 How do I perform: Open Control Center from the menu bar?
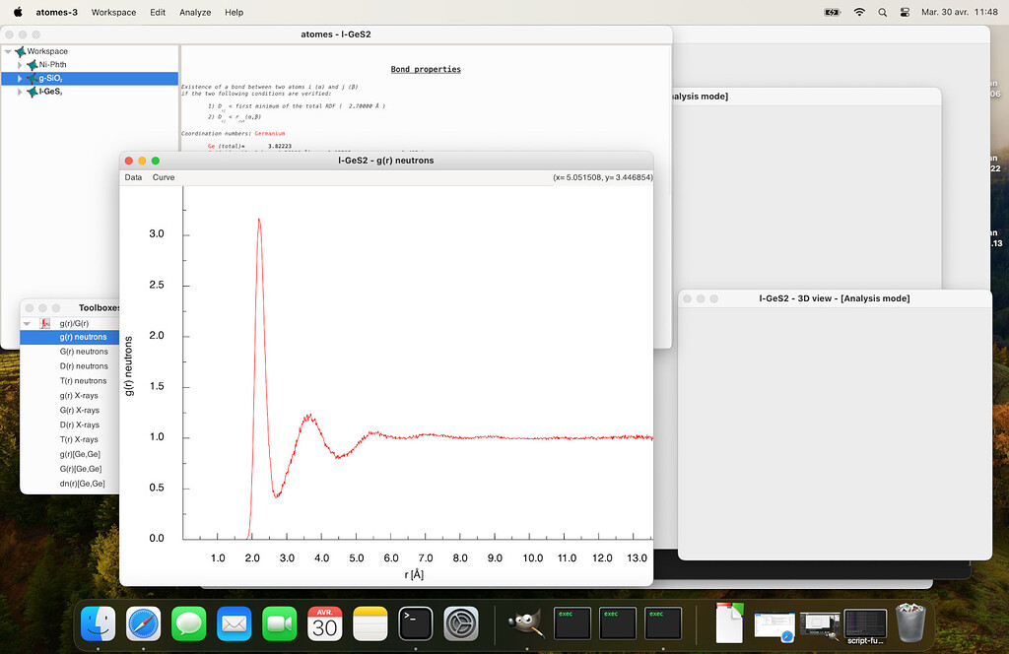(x=904, y=12)
